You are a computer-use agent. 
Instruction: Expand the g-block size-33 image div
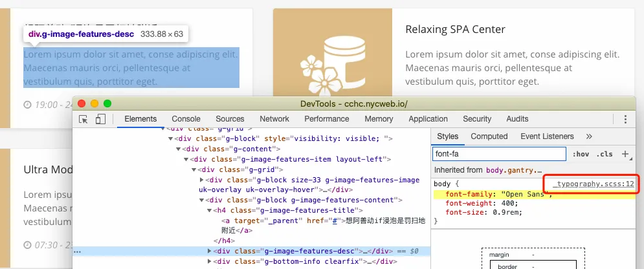click(202, 180)
